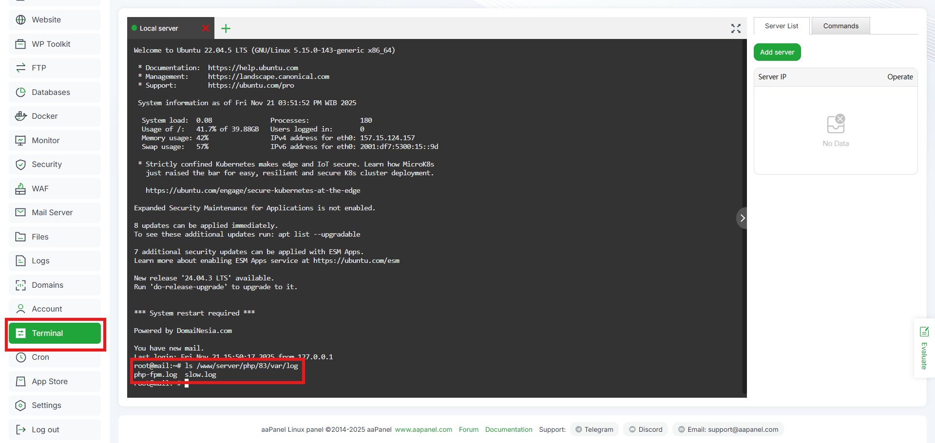Click the Docker whale icon
Image resolution: width=935 pixels, height=443 pixels.
[x=20, y=116]
